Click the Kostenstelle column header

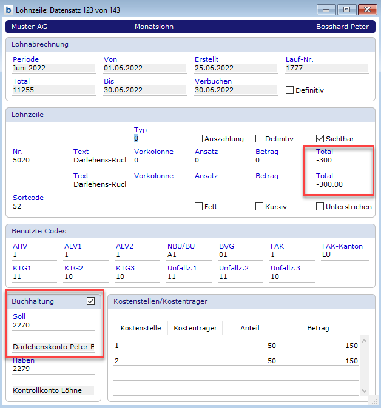(x=141, y=328)
